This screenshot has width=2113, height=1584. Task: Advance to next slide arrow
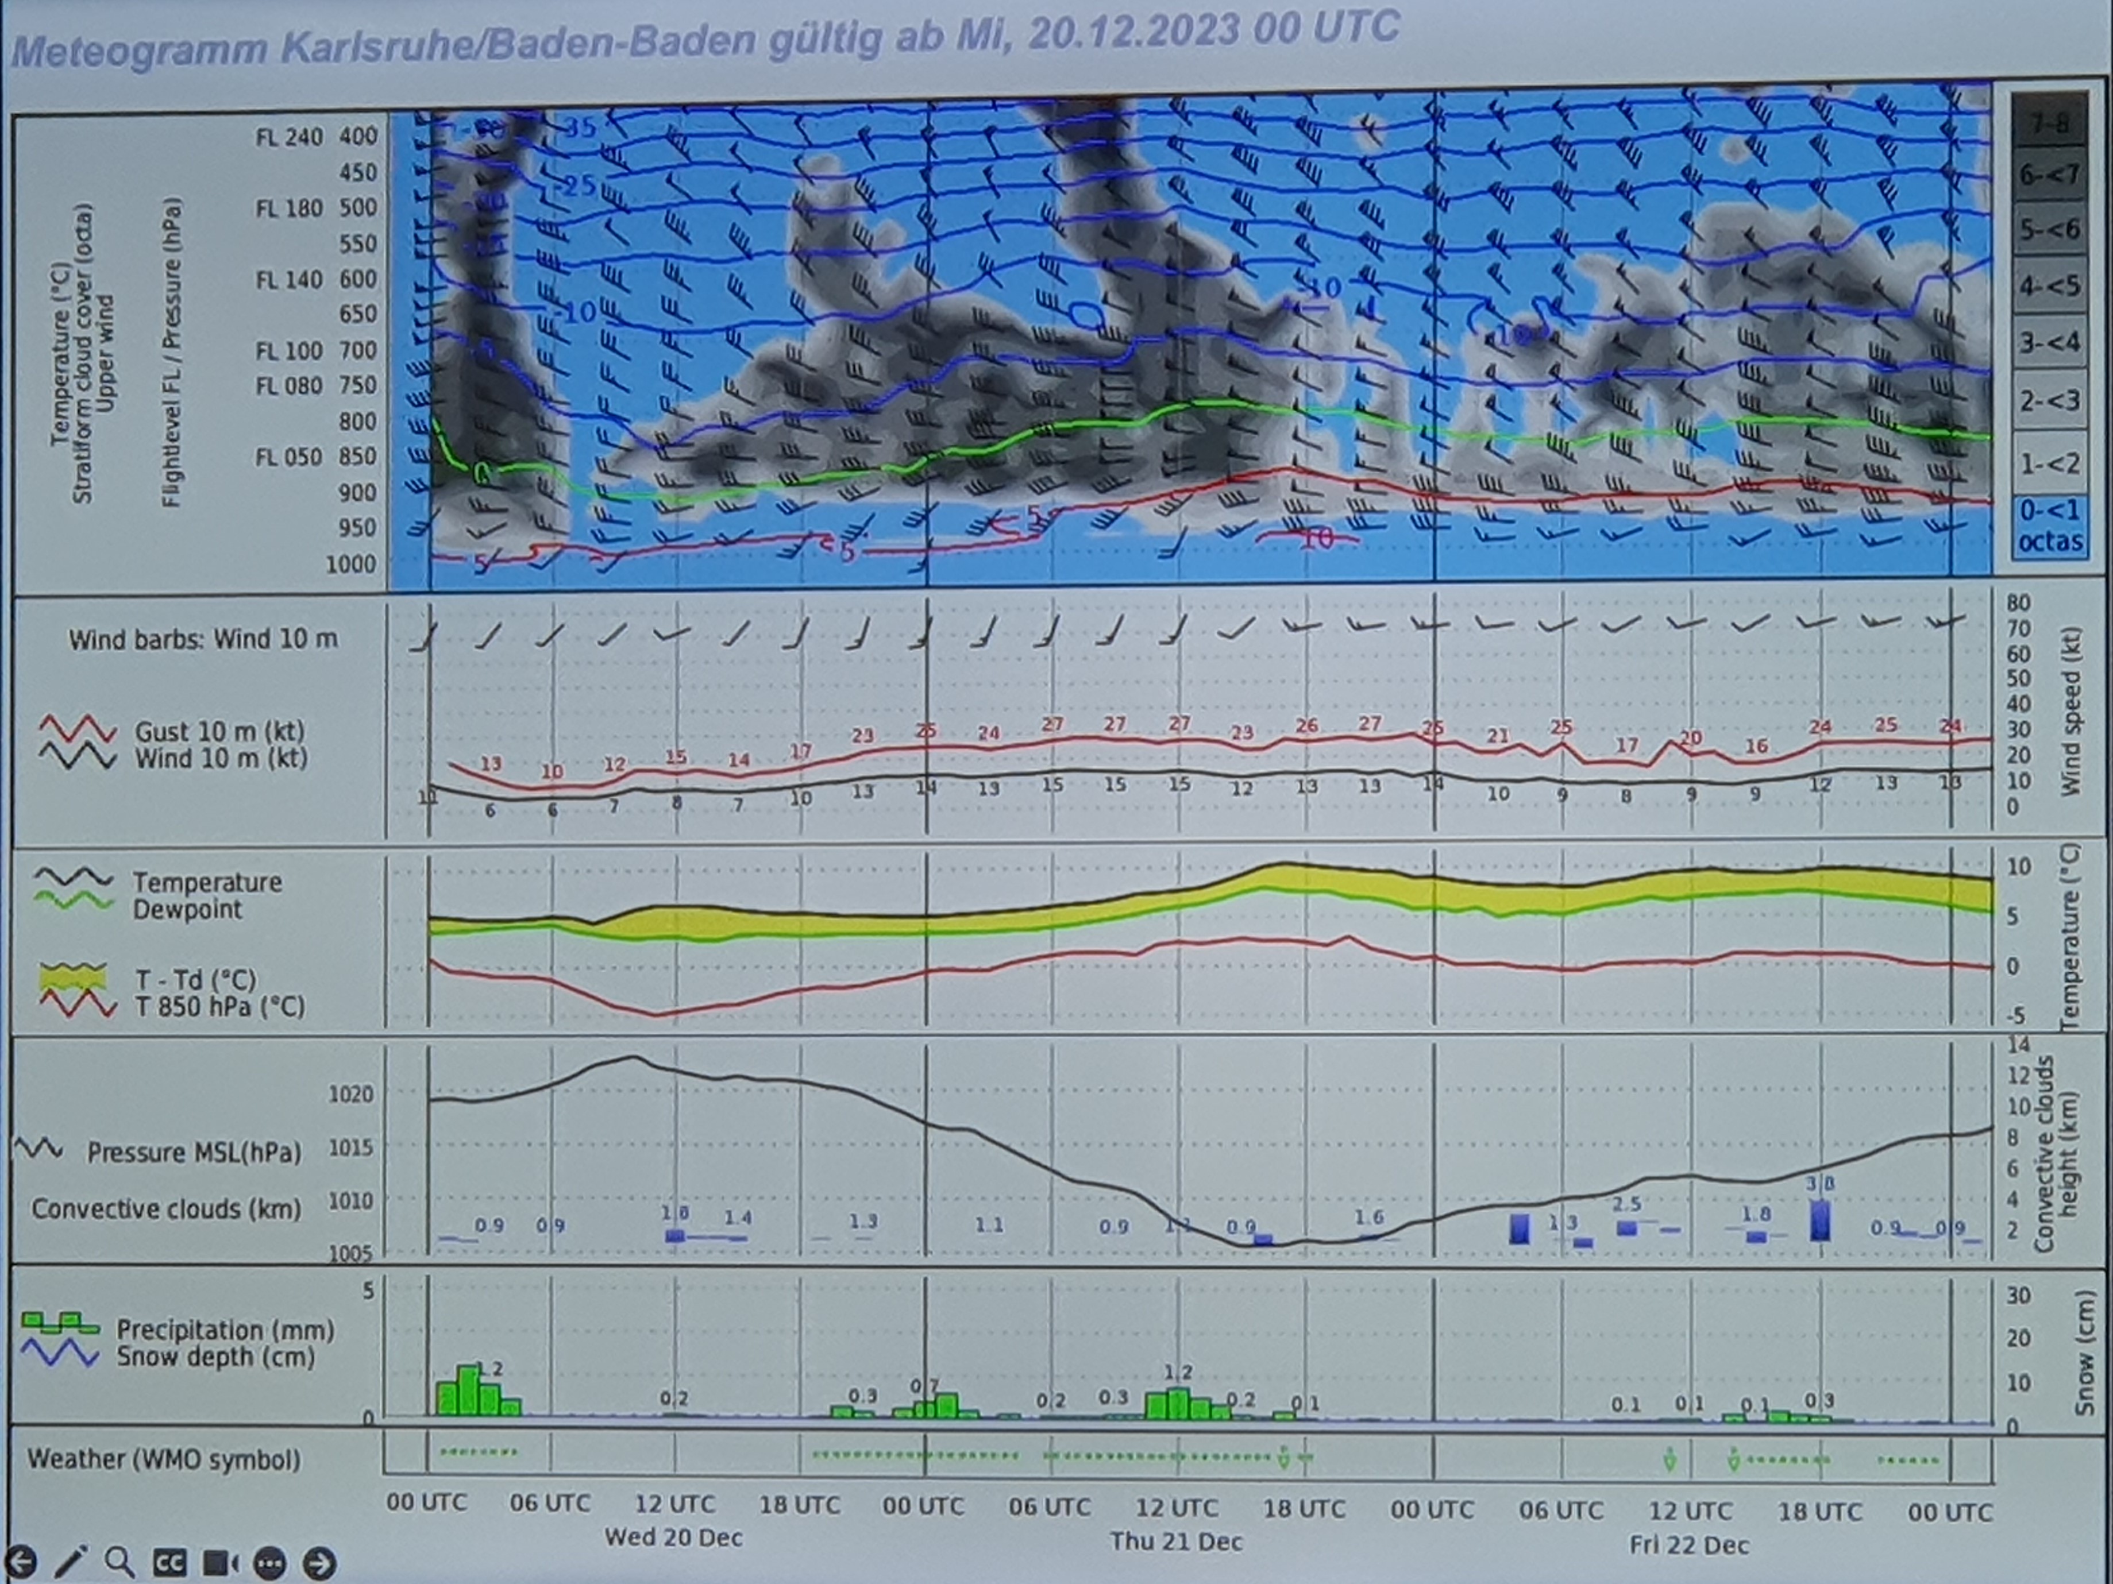click(x=319, y=1564)
